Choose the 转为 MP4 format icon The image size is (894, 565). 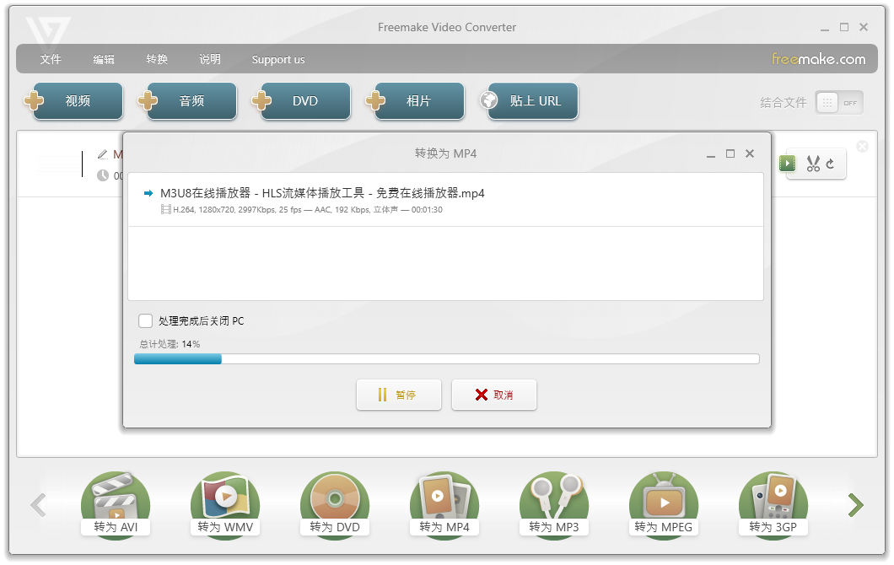444,504
